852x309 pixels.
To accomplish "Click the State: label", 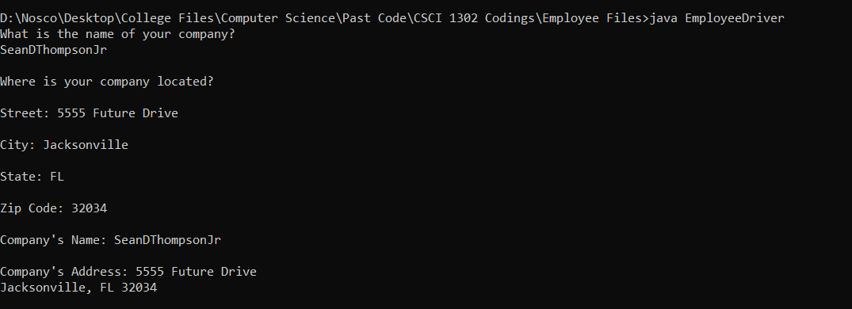I will [21, 177].
